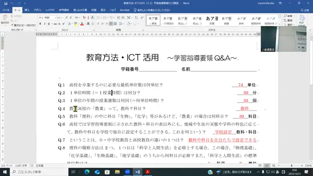
Task: Click the Microsoft Edge taskbar icon
Action: (x=87, y=172)
